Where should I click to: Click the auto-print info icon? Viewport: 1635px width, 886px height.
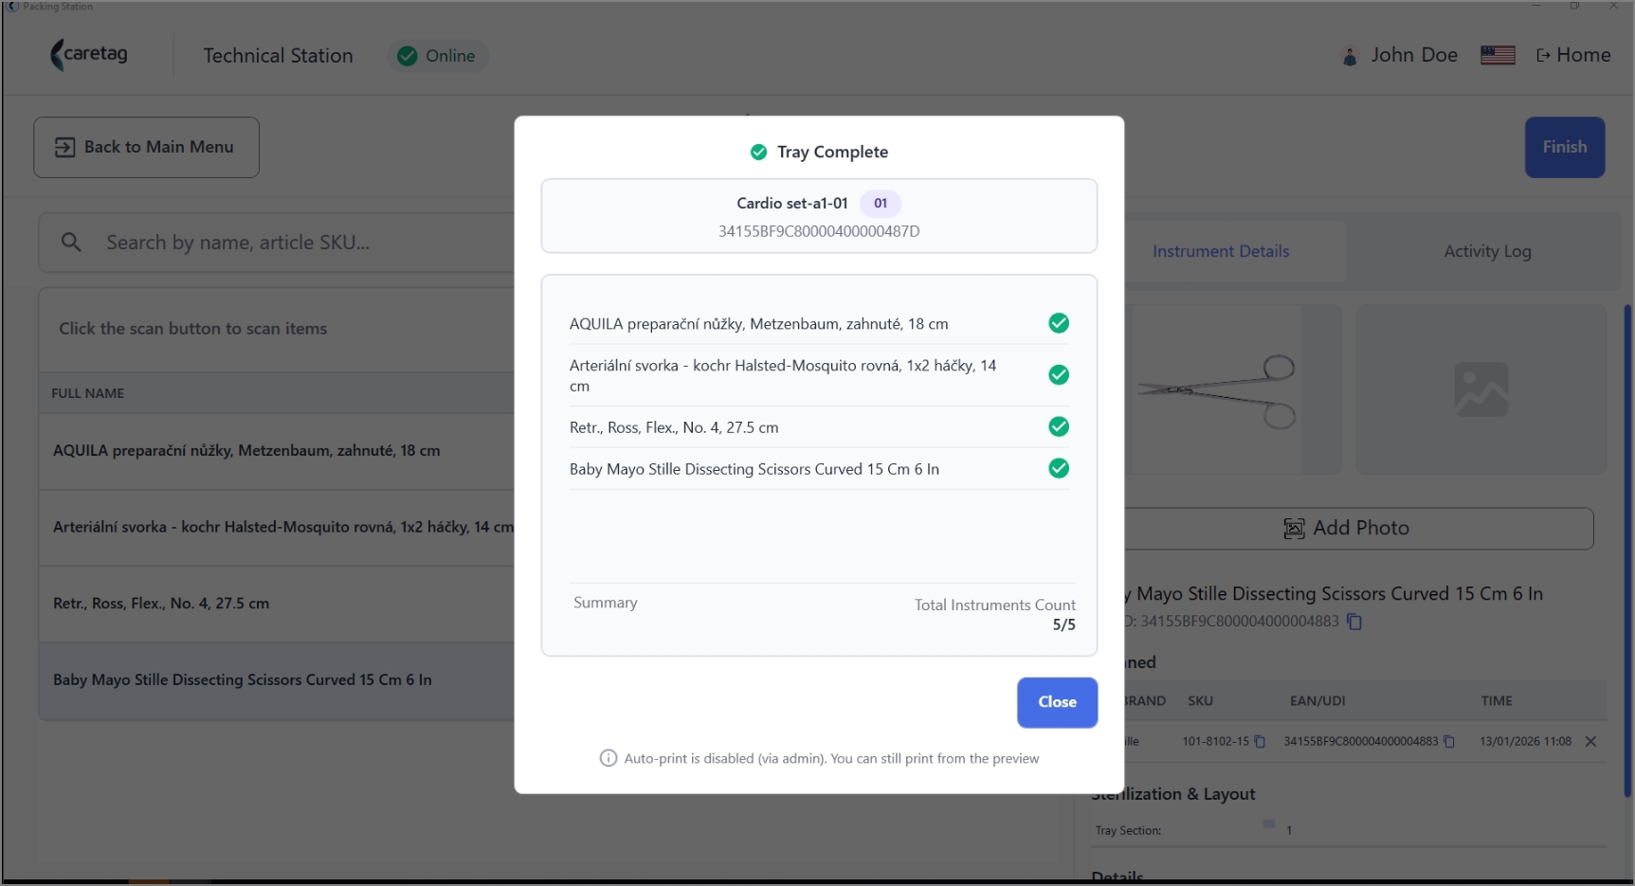tap(609, 758)
